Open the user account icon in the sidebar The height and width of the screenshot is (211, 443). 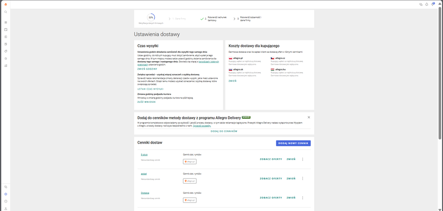(x=6, y=208)
